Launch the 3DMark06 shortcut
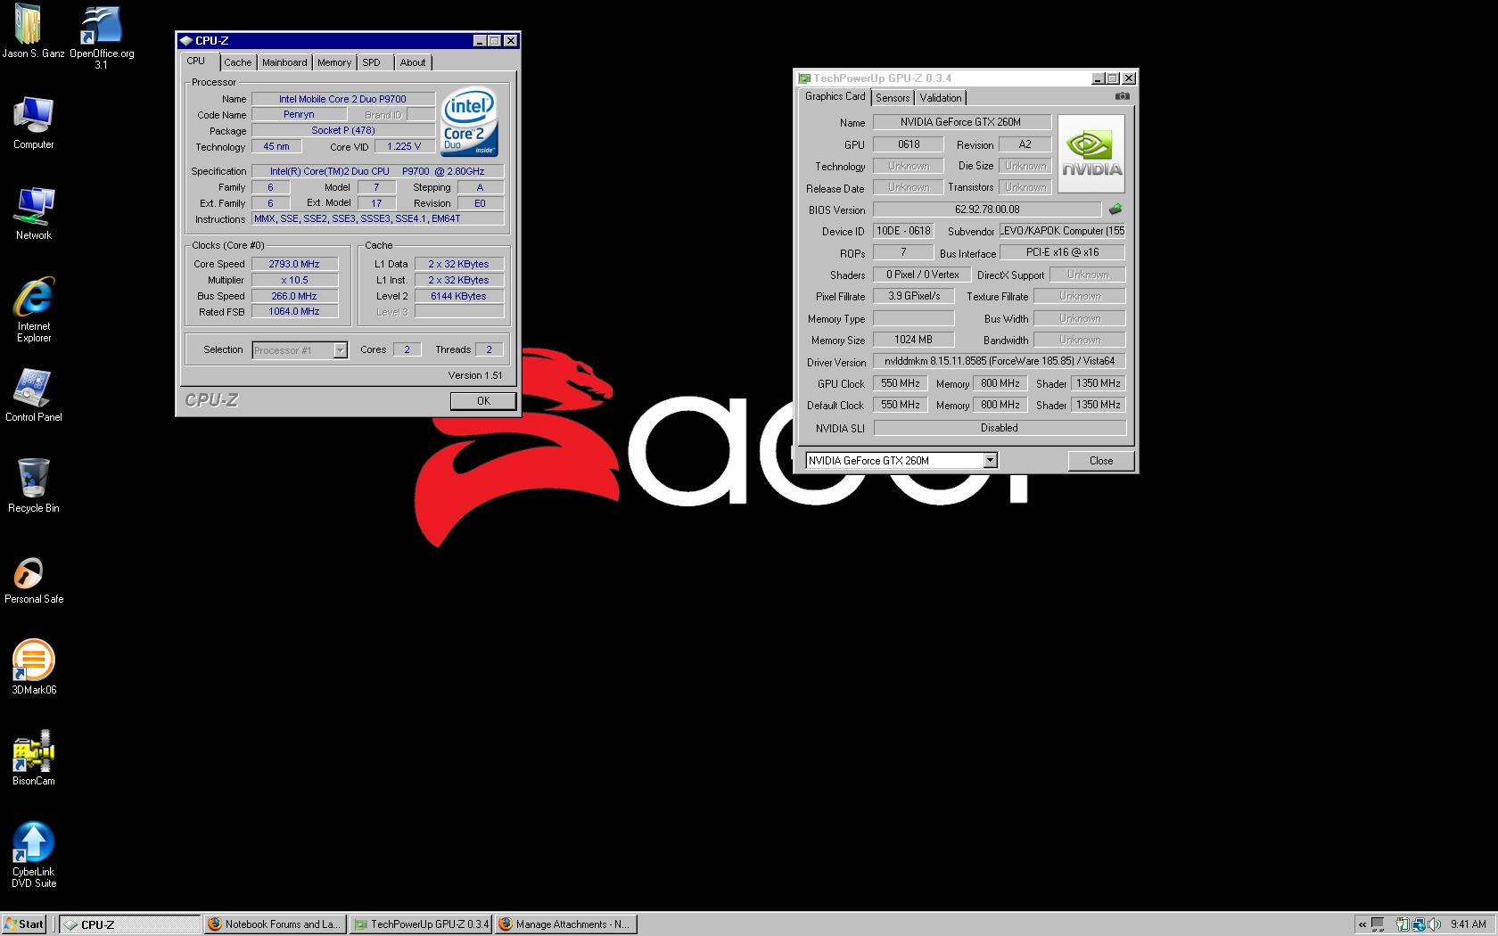The image size is (1498, 936). 33,661
